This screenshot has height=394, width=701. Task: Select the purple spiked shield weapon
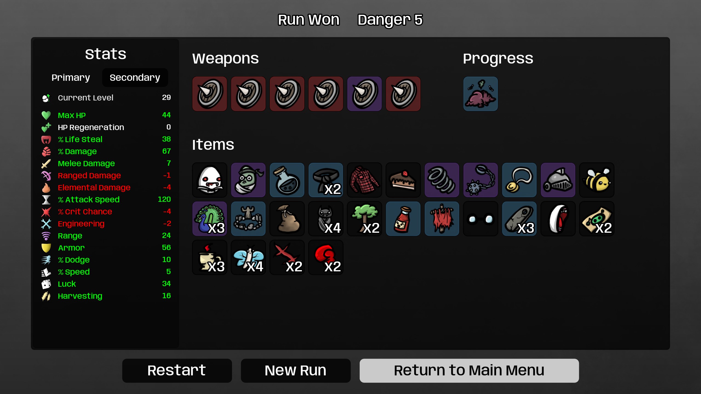[x=364, y=94]
